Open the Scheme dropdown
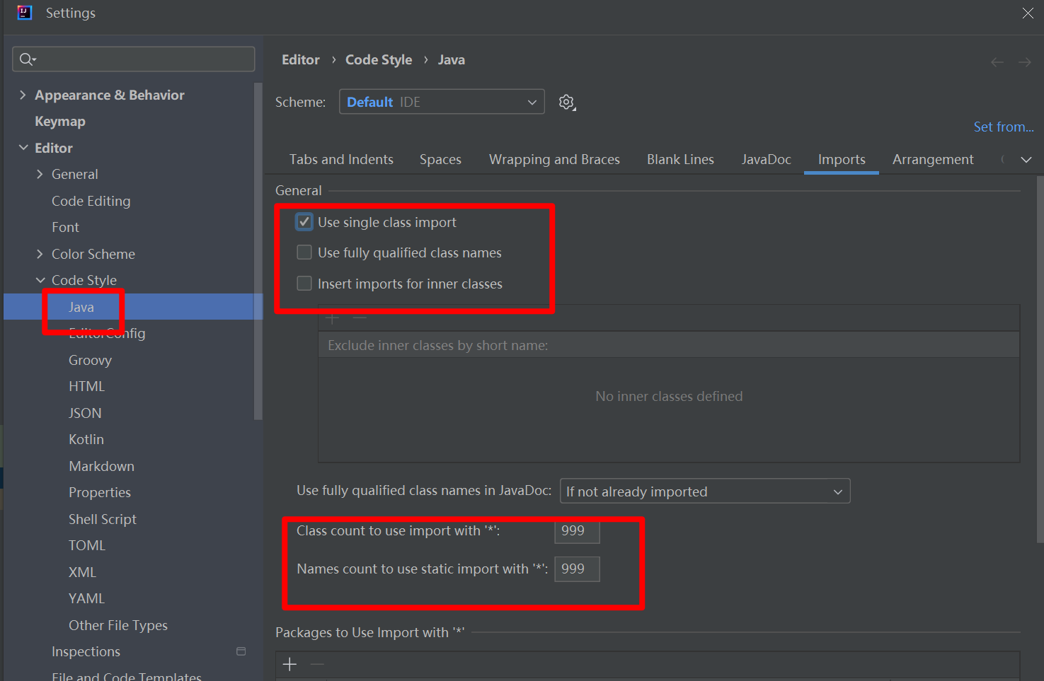Image resolution: width=1044 pixels, height=681 pixels. point(442,102)
